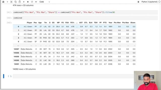Open the Code cell type dropdown

(x=45, y=2)
